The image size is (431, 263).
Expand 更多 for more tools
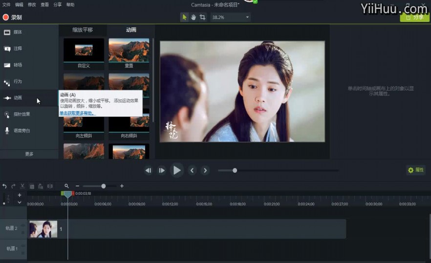29,154
